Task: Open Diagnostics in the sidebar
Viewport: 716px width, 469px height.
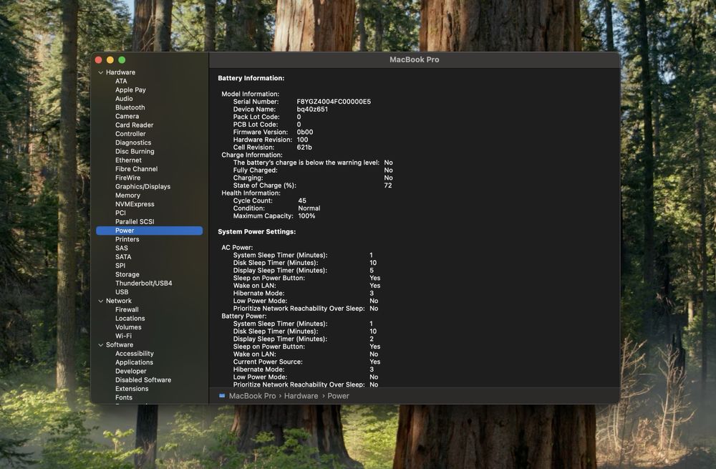Action: pyautogui.click(x=133, y=142)
